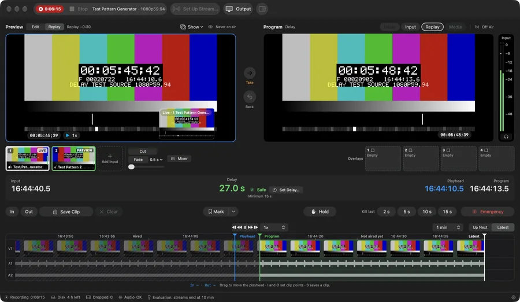Switch Preview to the Edit tab
Screen dimensions: 520x302
(x=35, y=27)
